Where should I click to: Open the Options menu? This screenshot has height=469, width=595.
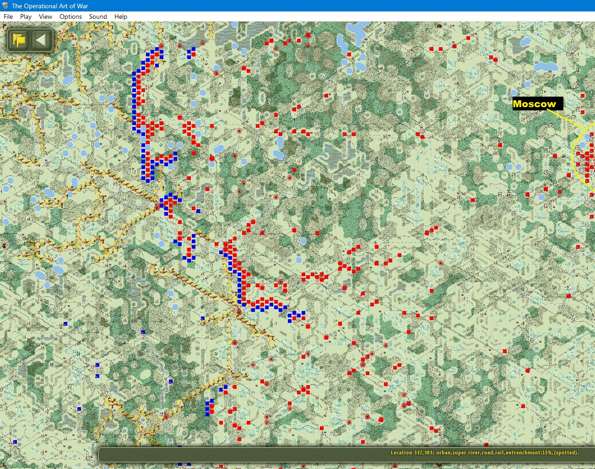70,16
